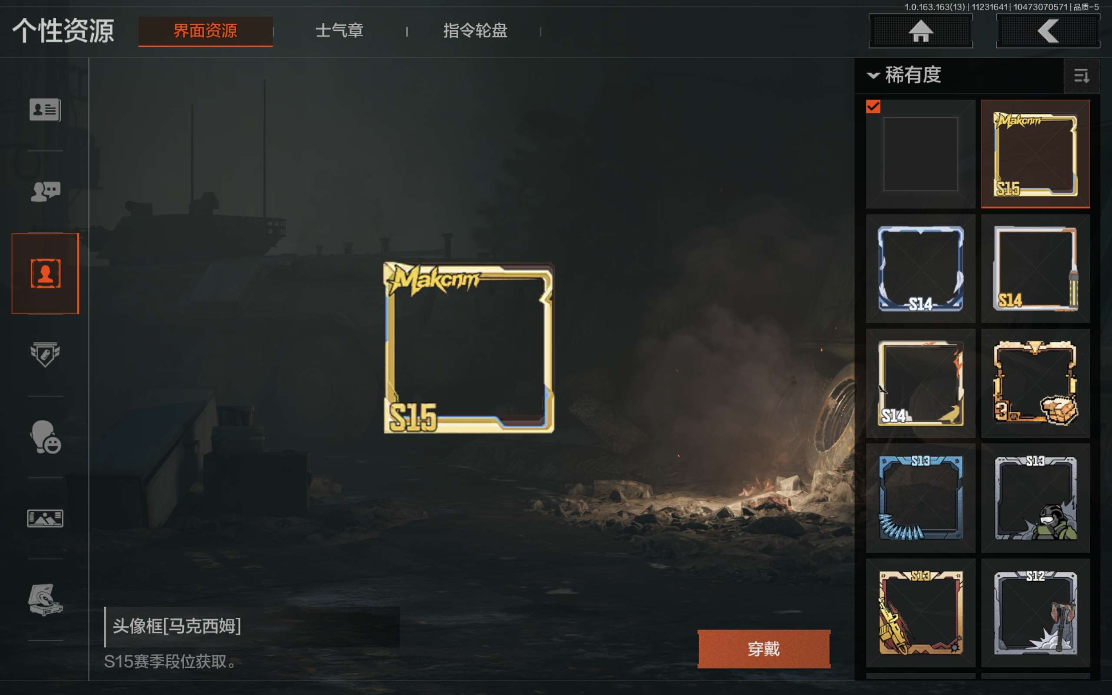Select the 界面资源 tab

pos(205,31)
